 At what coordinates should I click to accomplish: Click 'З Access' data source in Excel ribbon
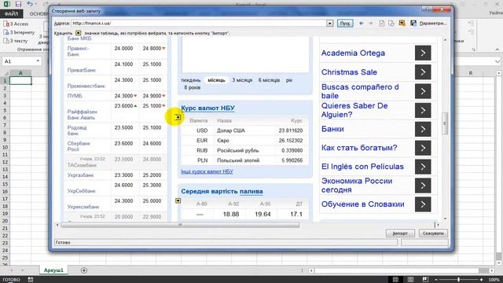tap(16, 24)
